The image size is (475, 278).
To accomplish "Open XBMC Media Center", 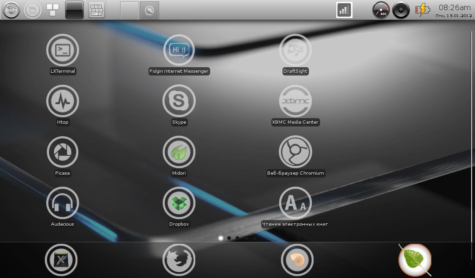I will pyautogui.click(x=295, y=101).
